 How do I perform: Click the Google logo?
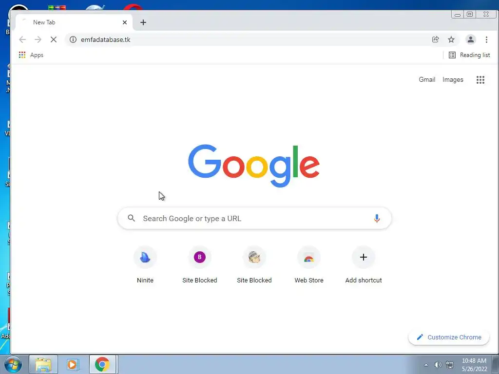point(254,166)
